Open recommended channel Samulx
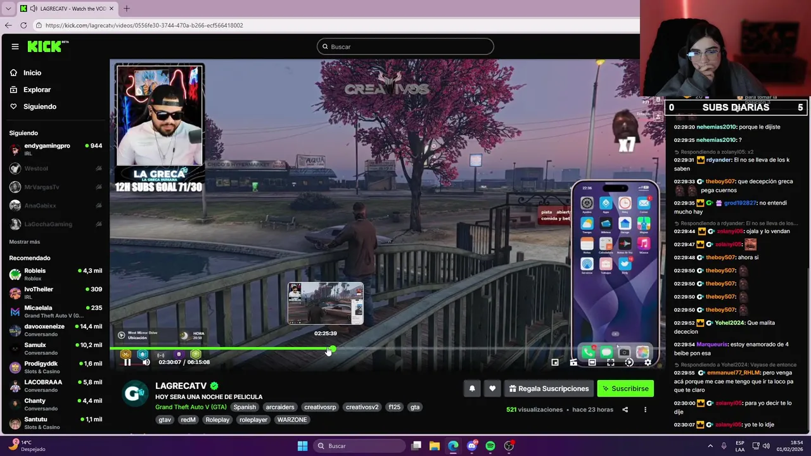Screen dimensions: 811x456 click(x=56, y=348)
